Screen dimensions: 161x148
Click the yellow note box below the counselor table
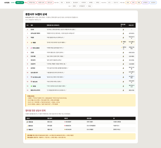click(x=80, y=136)
